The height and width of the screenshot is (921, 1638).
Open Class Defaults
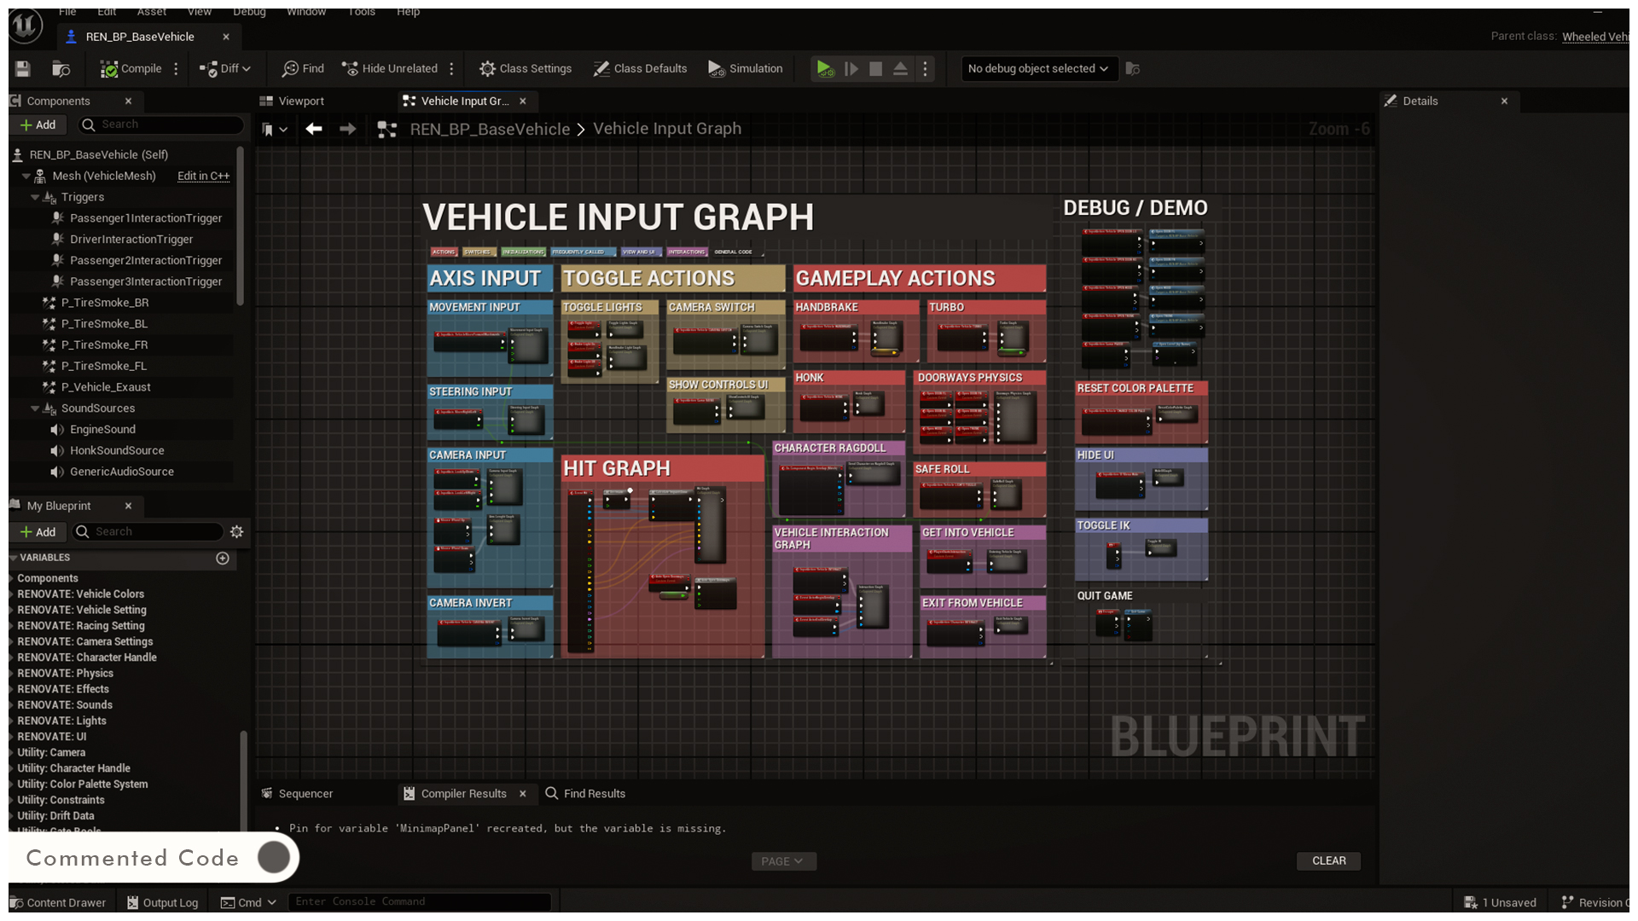pyautogui.click(x=640, y=68)
